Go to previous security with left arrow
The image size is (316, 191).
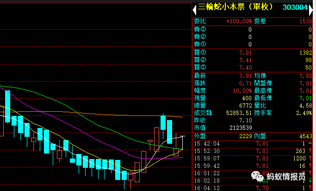(194, 10)
